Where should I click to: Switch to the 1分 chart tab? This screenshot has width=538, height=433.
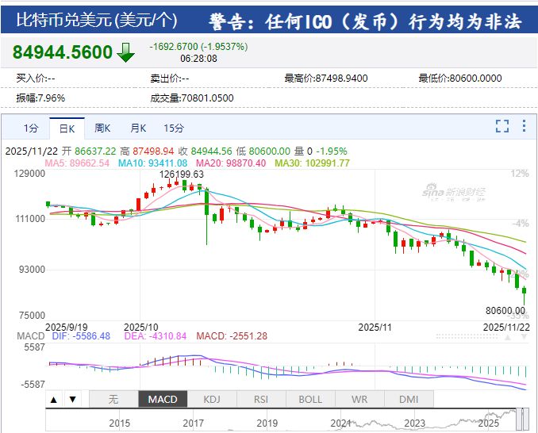coord(30,128)
